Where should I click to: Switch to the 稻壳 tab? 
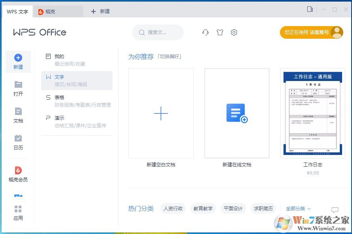58,11
